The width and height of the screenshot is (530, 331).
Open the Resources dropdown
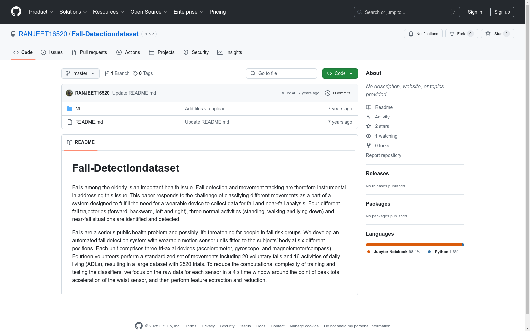(109, 12)
